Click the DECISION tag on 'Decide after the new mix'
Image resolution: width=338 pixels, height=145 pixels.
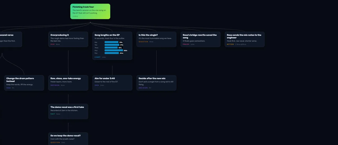(x=143, y=88)
